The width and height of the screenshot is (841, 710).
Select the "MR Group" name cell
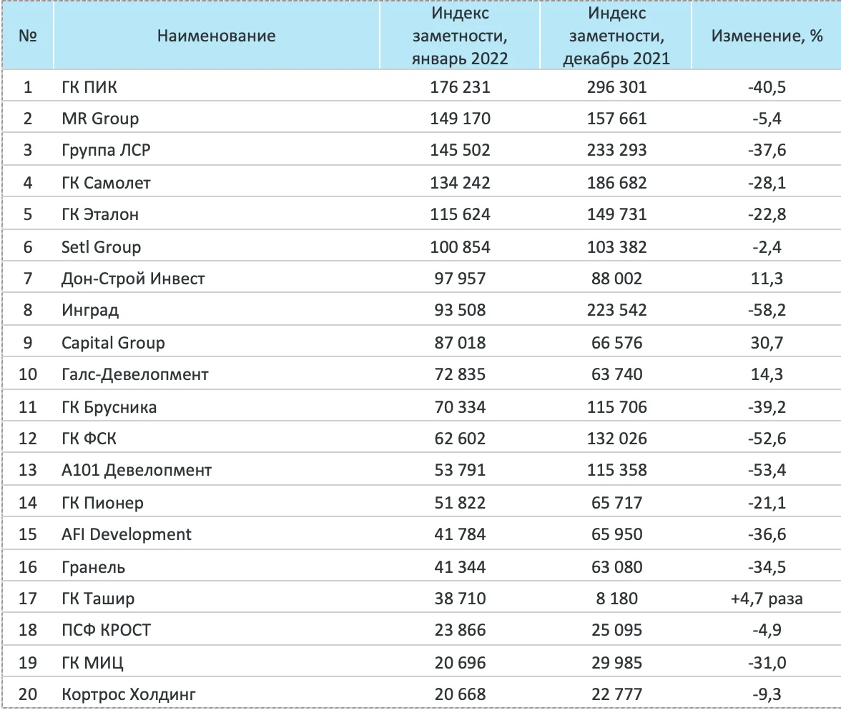[x=100, y=119]
